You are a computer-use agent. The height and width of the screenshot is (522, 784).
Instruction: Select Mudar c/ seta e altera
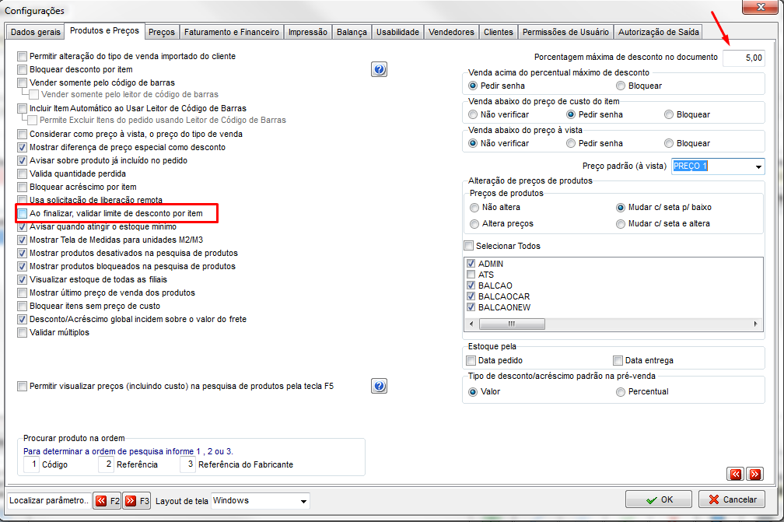(621, 224)
